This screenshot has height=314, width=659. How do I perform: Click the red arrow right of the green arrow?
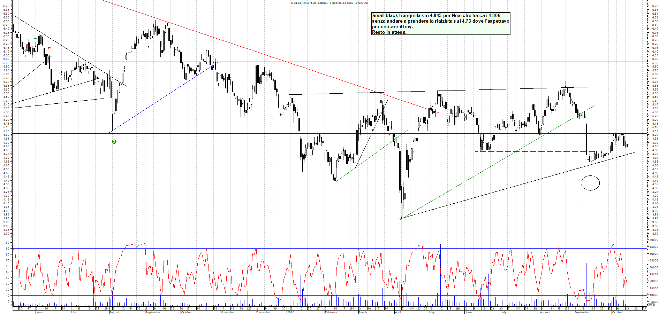pyautogui.click(x=49, y=48)
